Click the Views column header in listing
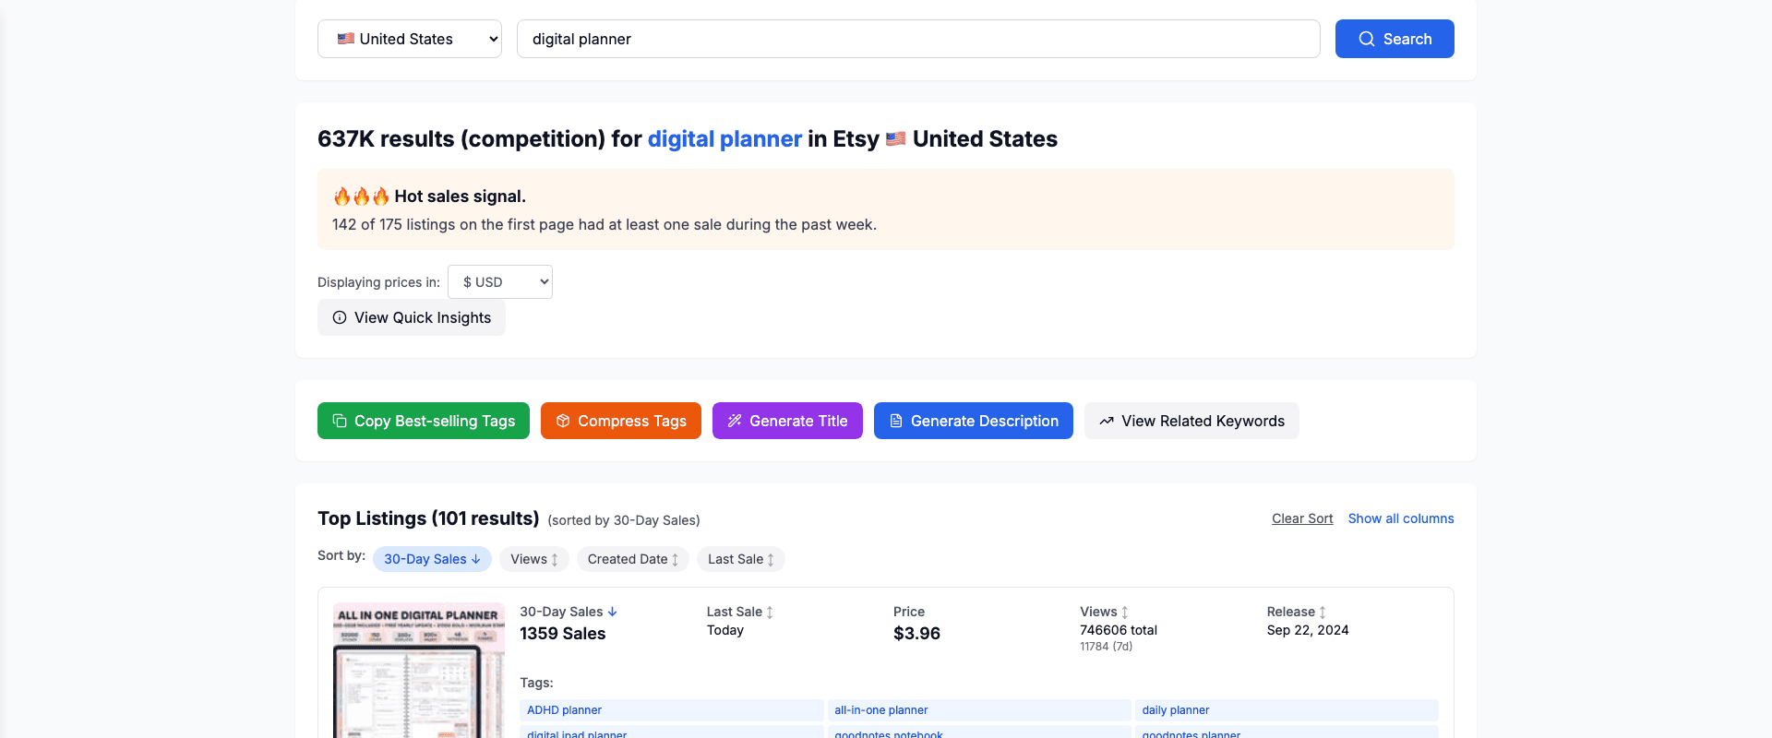1772x738 pixels. [x=1105, y=612]
